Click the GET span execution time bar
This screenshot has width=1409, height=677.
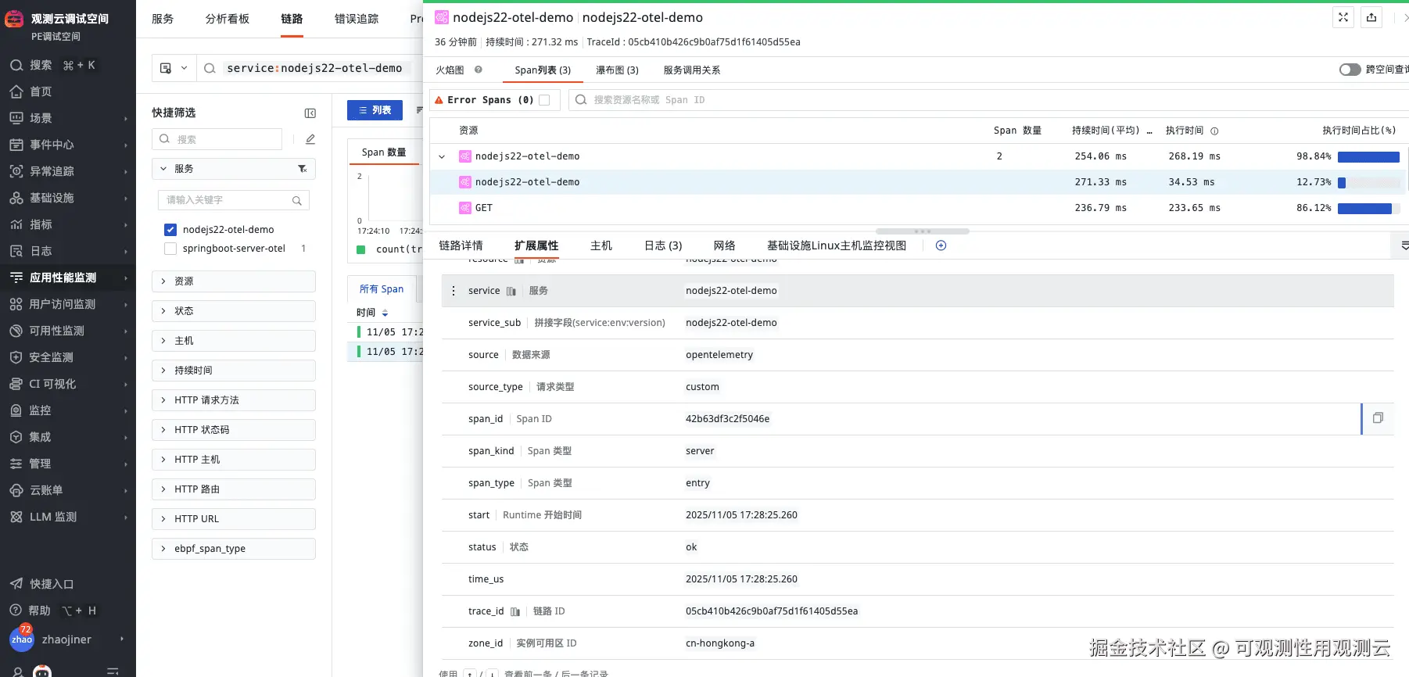click(1364, 208)
